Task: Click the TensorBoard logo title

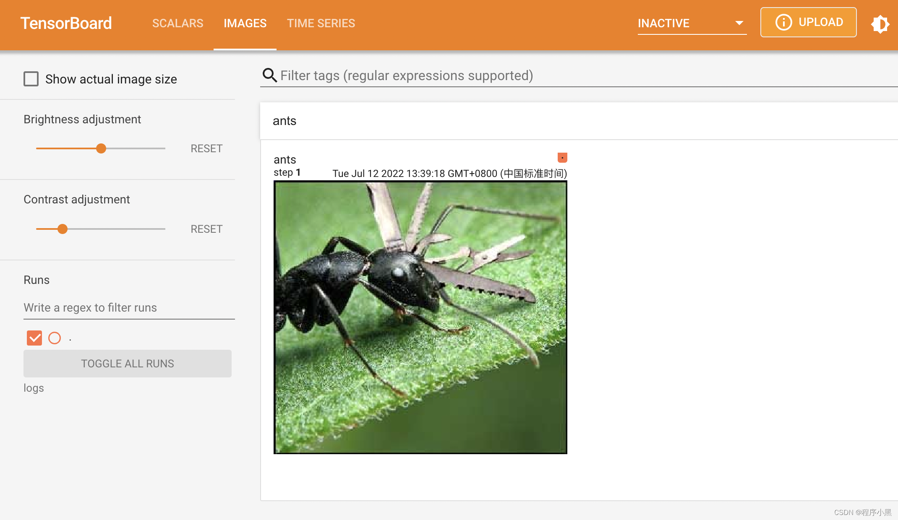Action: [66, 23]
